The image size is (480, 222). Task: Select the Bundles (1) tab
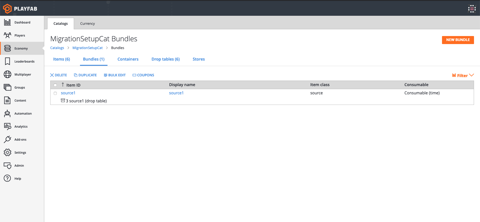[x=94, y=59]
